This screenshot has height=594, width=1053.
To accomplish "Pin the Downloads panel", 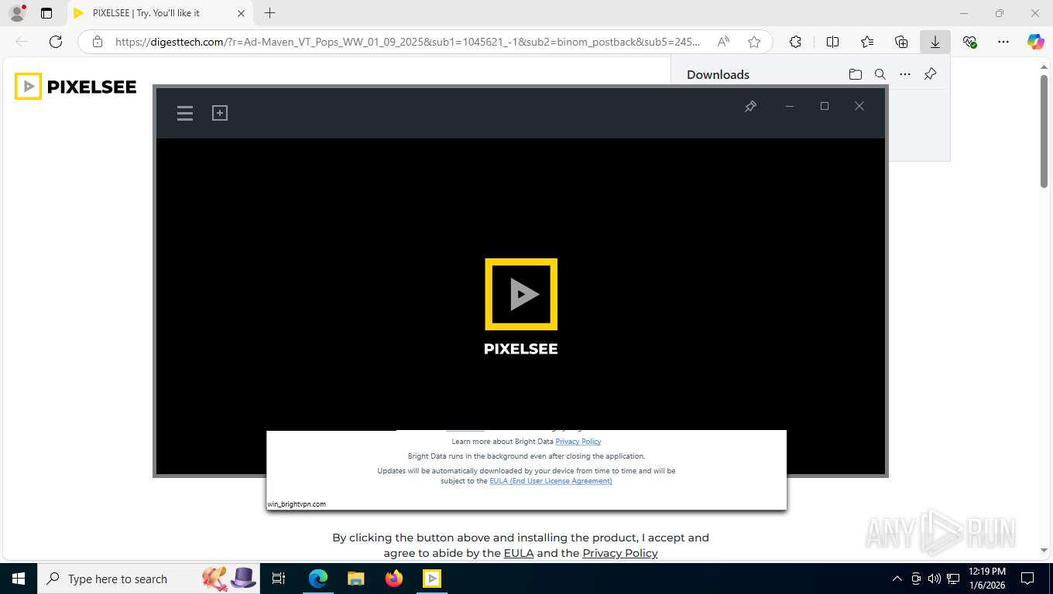I will (931, 74).
